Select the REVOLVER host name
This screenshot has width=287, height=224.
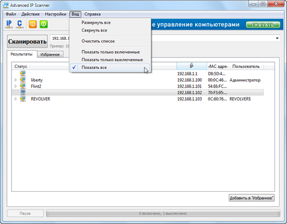pyautogui.click(x=41, y=99)
